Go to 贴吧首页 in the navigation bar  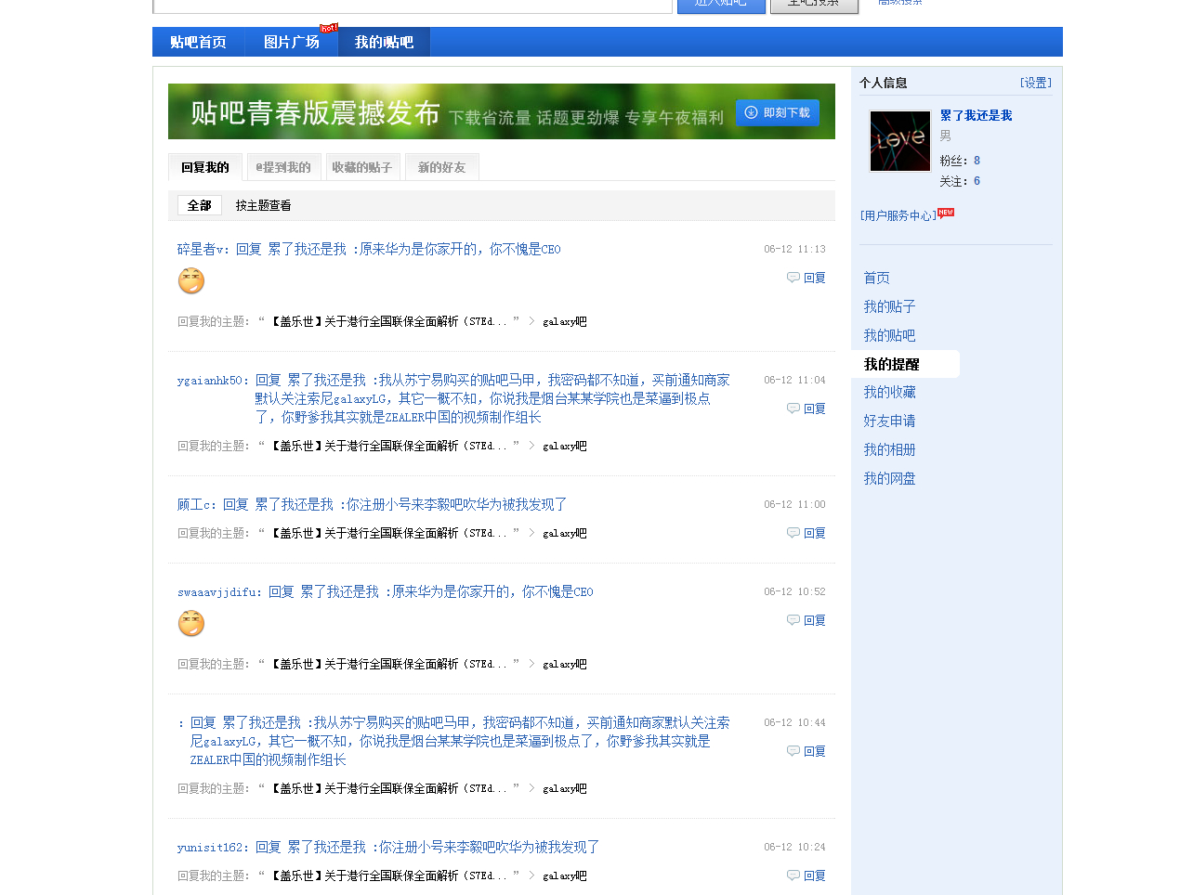coord(198,42)
